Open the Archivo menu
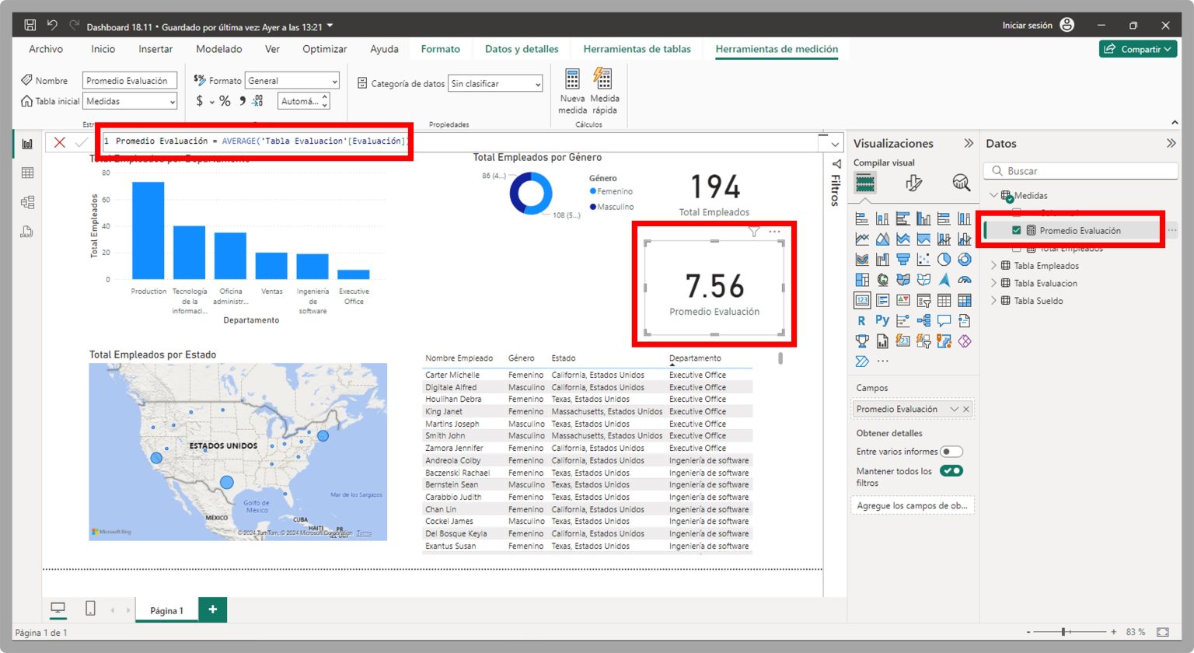1194x653 pixels. (46, 48)
